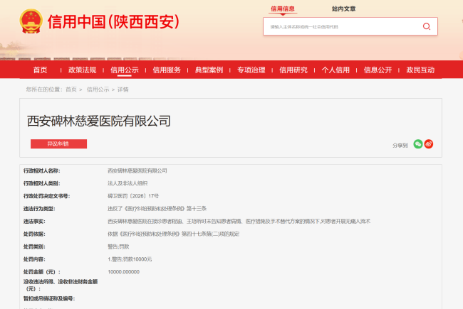Image resolution: width=463 pixels, height=309 pixels.
Task: Select the violation type text 第十三条
Action: pyautogui.click(x=197, y=209)
